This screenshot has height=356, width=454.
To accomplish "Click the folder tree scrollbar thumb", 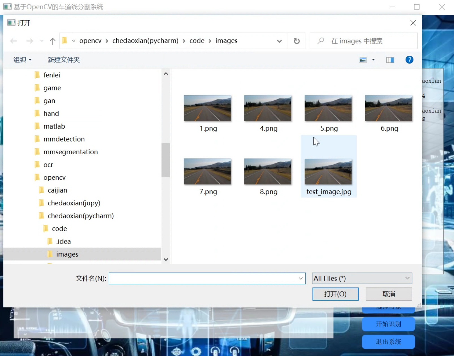I will (166, 160).
